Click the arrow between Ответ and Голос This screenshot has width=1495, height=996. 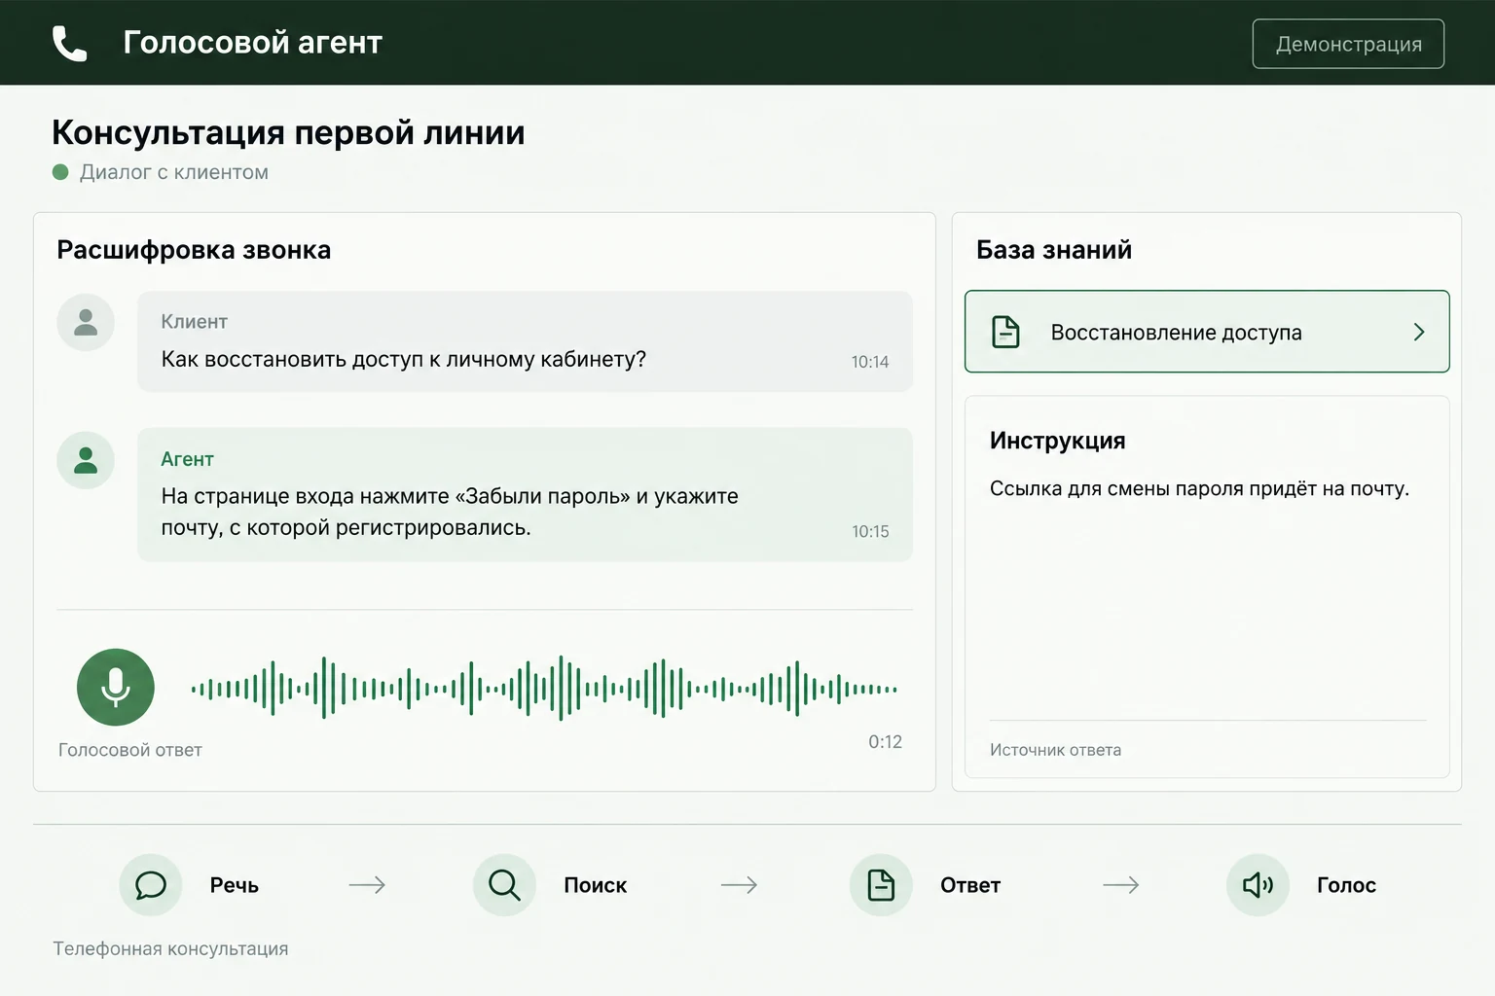point(1120,885)
